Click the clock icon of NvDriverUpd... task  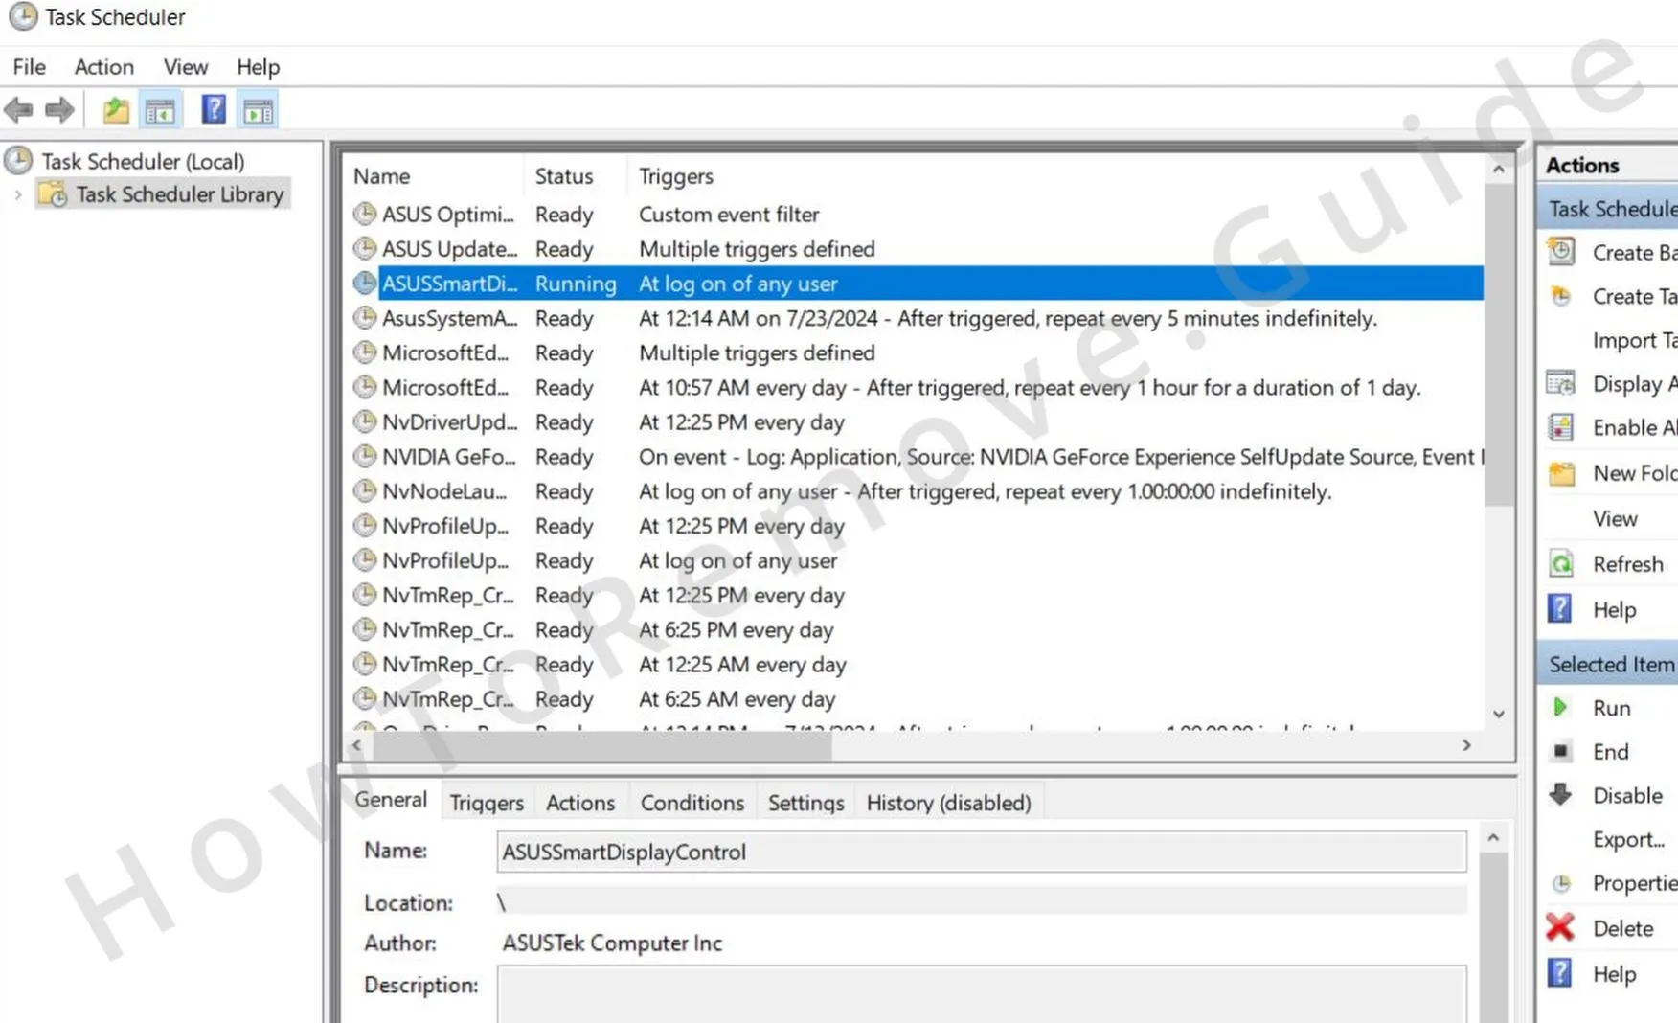click(364, 421)
